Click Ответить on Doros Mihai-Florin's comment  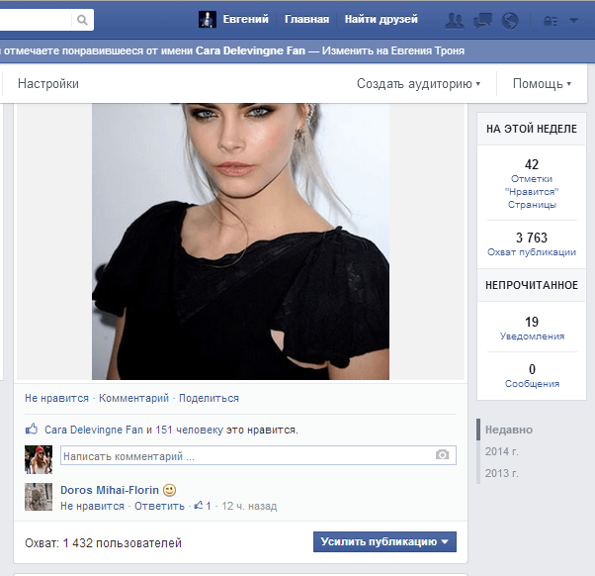point(160,506)
